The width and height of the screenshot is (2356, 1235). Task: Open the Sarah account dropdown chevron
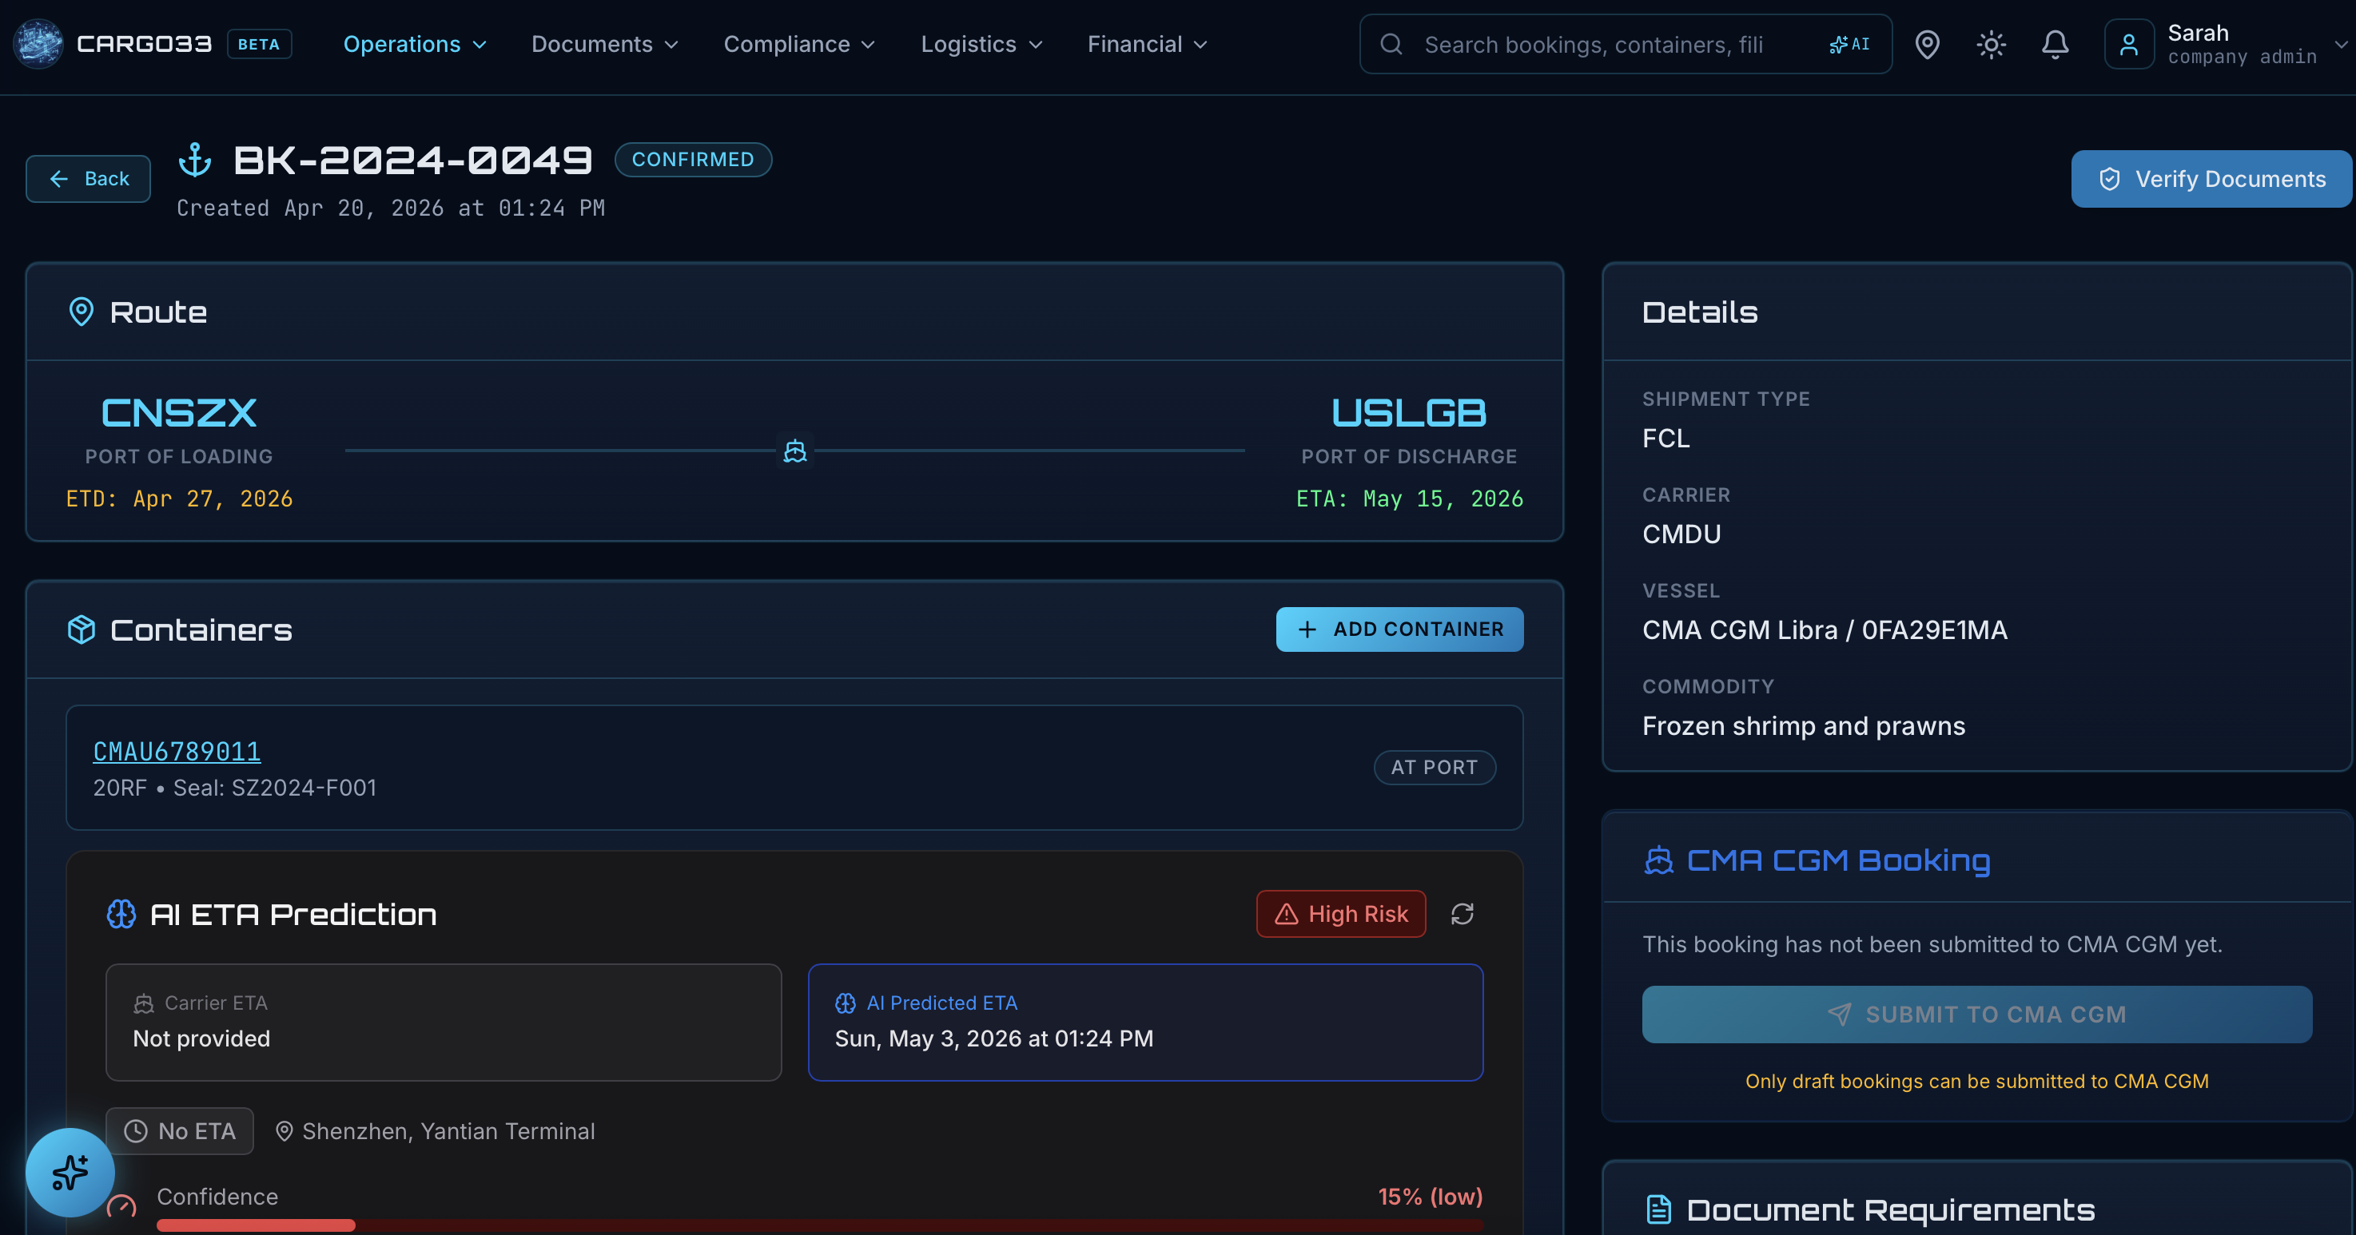coord(2341,44)
